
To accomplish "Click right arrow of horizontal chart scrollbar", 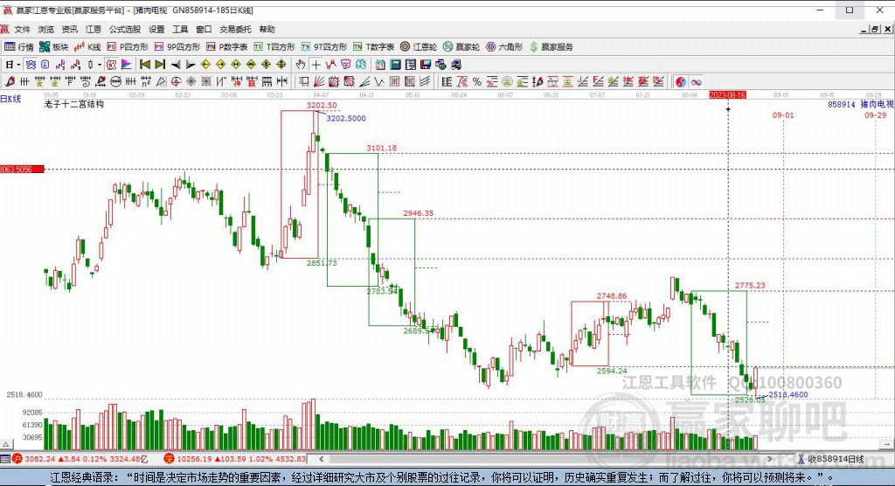I will [x=769, y=459].
